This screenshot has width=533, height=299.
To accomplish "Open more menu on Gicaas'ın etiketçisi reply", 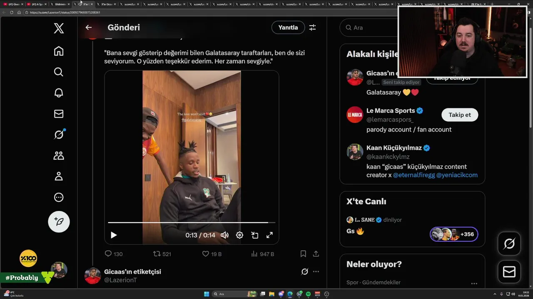I will (x=316, y=272).
